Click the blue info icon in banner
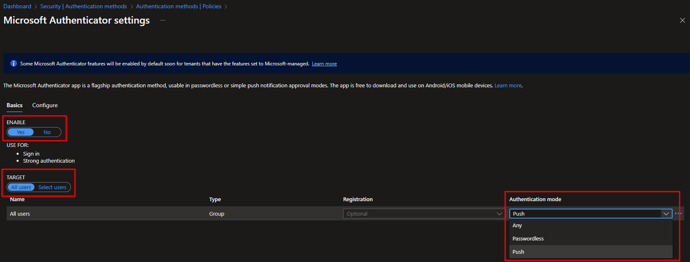Screen dimensions: 690x262 click(x=13, y=63)
